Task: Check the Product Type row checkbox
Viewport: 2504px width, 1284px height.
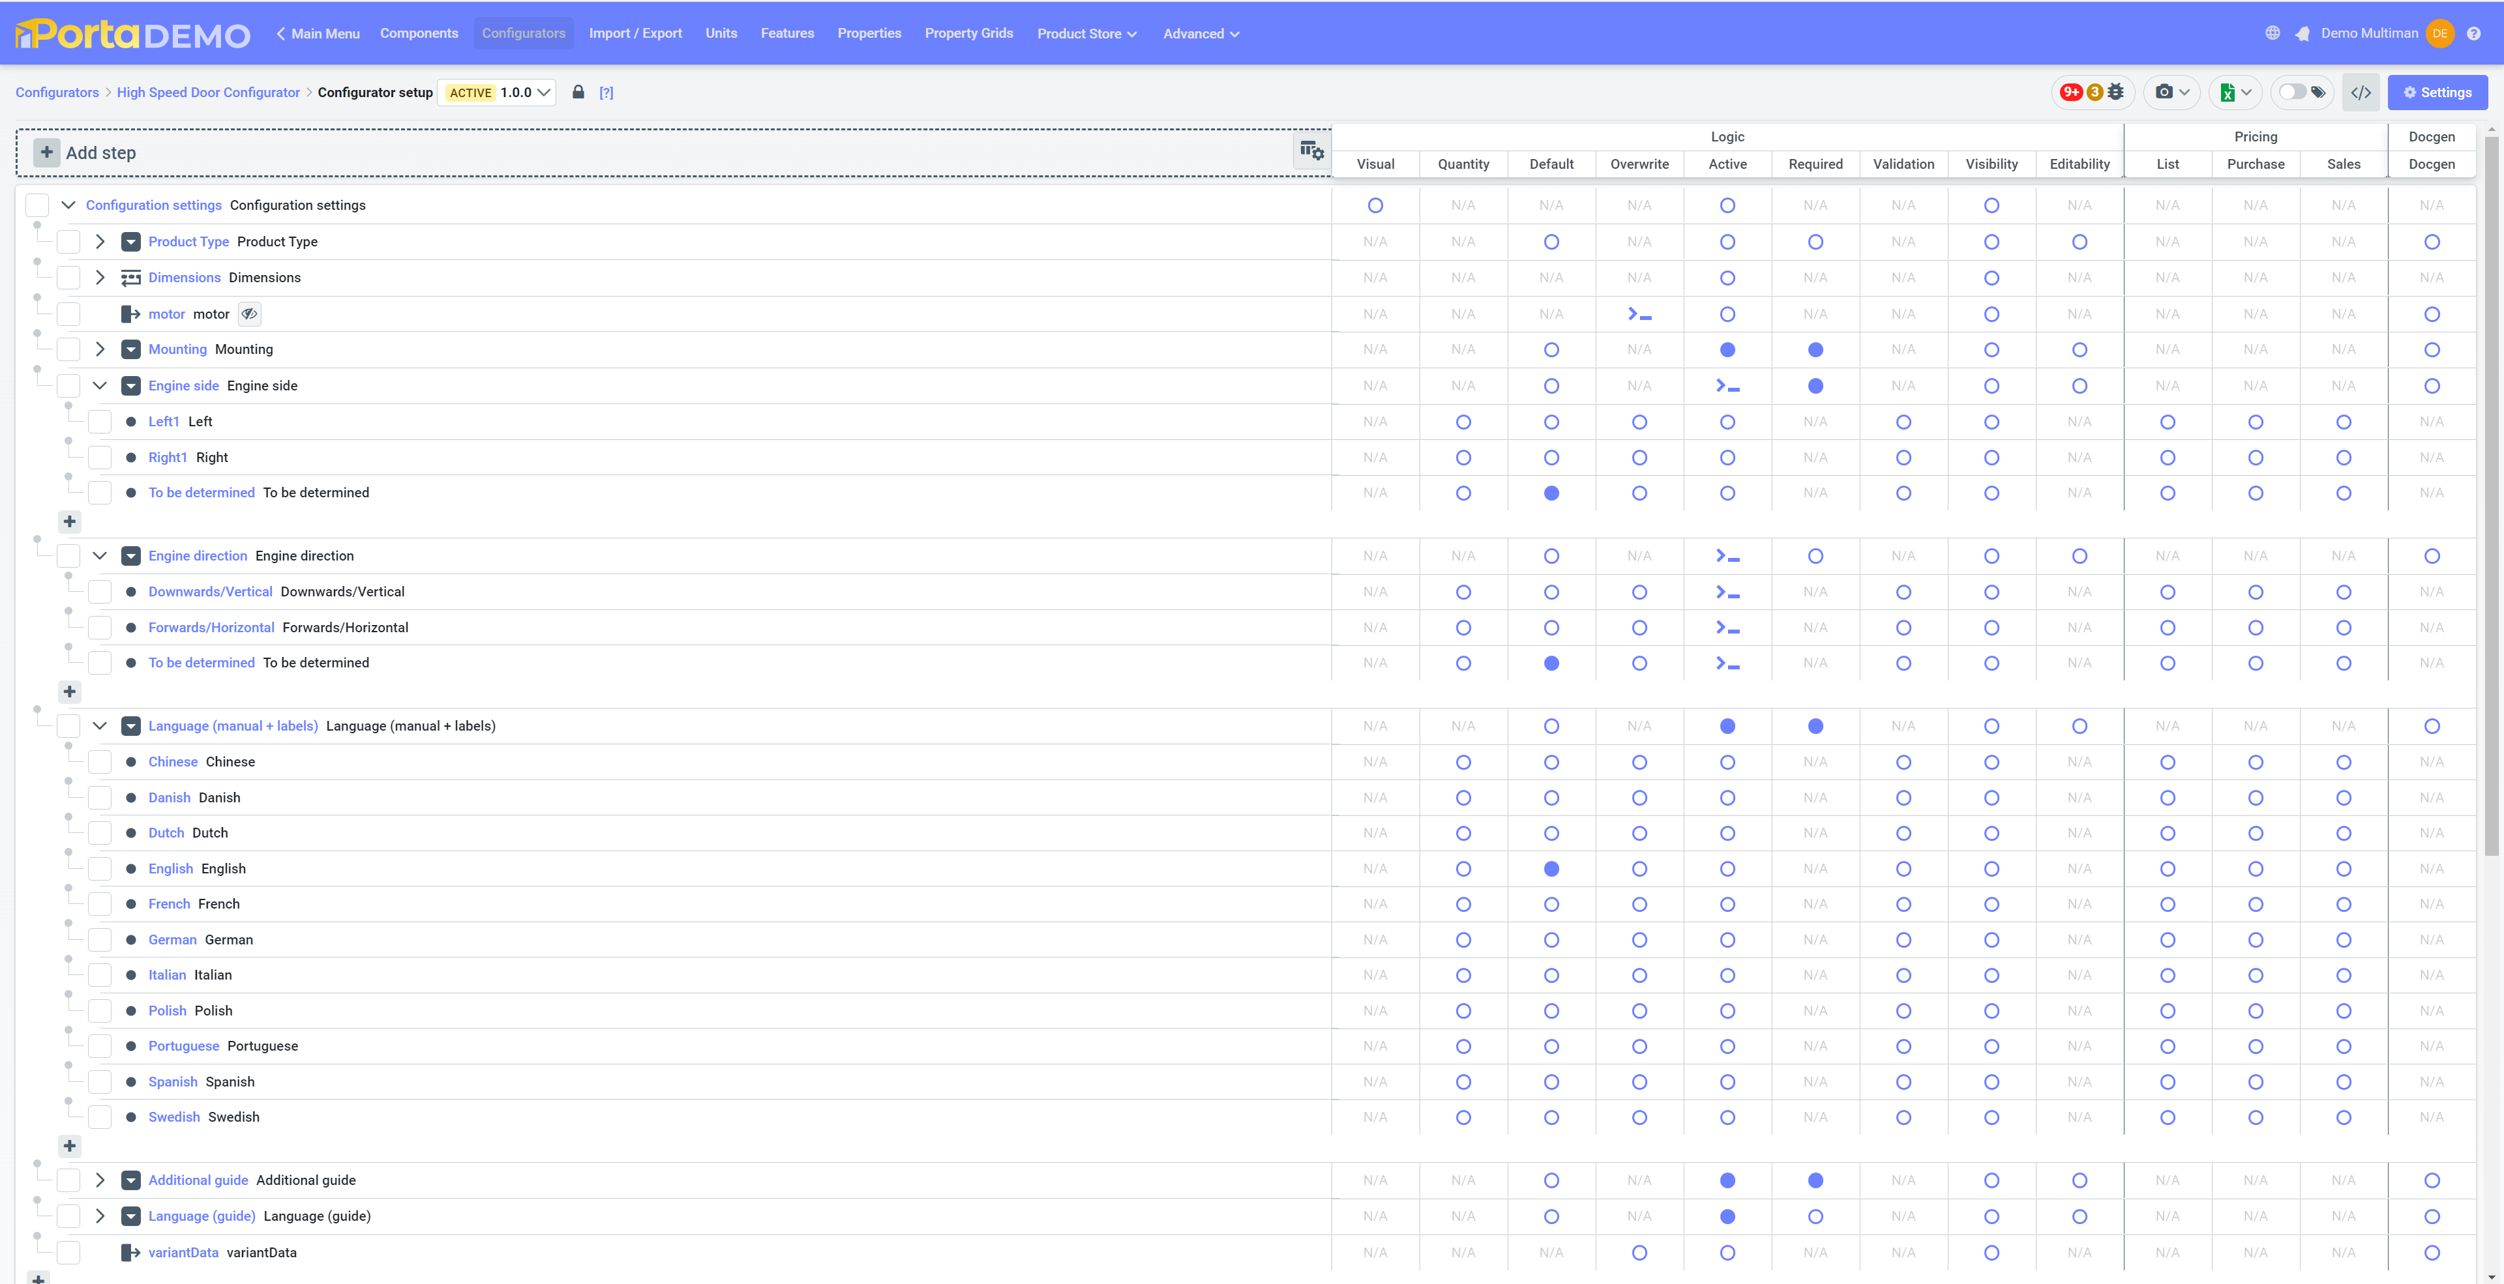Action: point(68,242)
